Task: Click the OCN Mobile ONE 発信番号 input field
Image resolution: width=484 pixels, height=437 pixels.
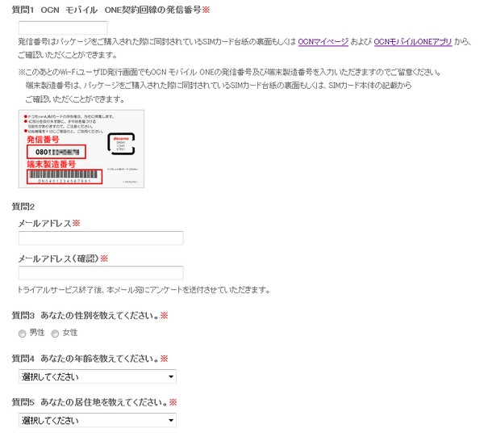Action: tap(63, 27)
